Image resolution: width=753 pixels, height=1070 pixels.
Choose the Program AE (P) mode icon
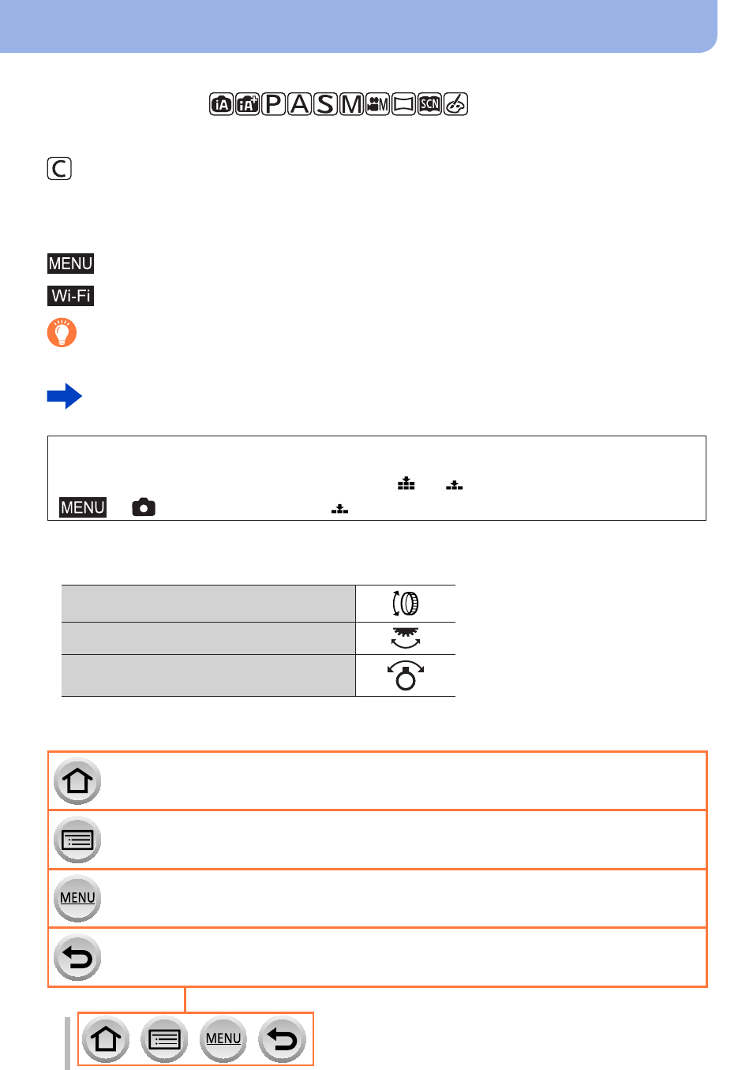(x=273, y=104)
